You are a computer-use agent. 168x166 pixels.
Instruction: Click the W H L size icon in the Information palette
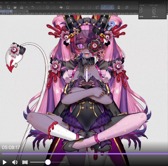[x=154, y=11]
